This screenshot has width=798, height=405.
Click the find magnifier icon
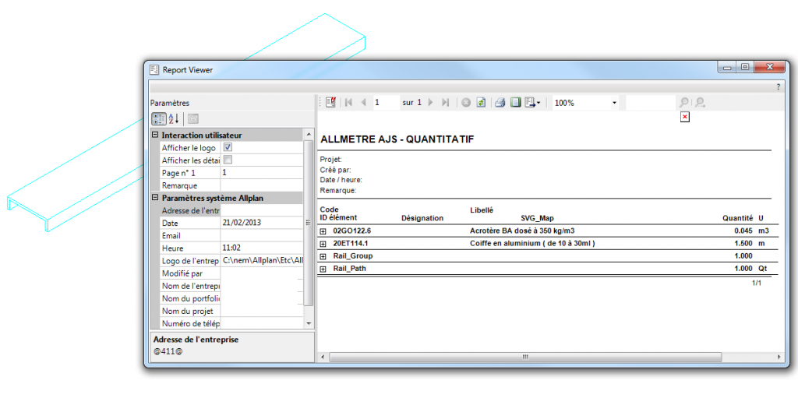(x=684, y=102)
